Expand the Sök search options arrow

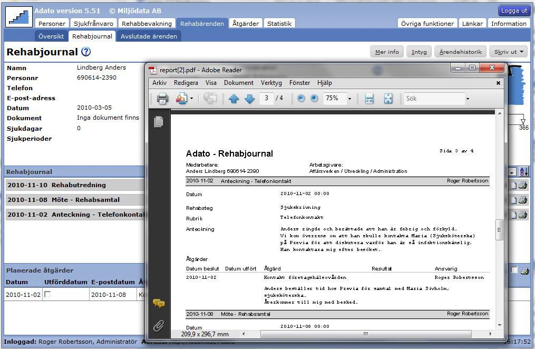[x=468, y=99]
